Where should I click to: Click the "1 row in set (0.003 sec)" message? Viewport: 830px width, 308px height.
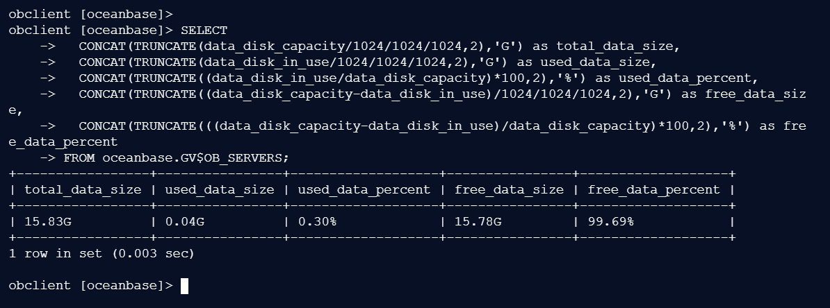point(101,254)
